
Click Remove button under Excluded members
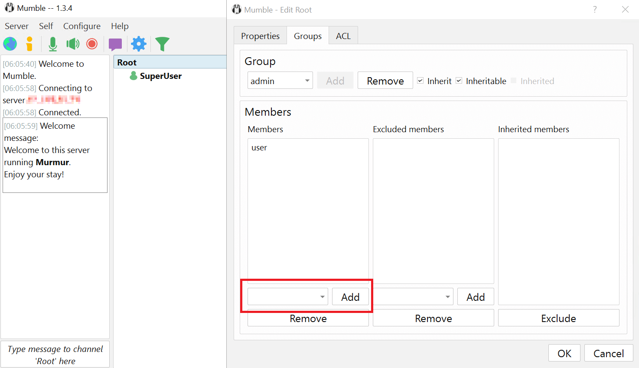pyautogui.click(x=434, y=318)
